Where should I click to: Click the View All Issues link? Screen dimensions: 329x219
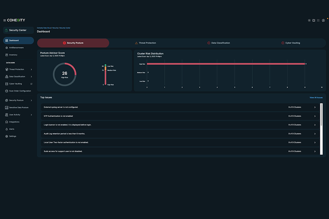pos(316,98)
